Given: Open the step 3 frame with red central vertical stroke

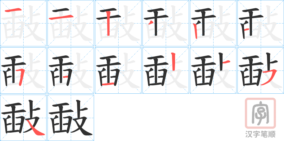Looking at the screenshot, I should 118,23.
